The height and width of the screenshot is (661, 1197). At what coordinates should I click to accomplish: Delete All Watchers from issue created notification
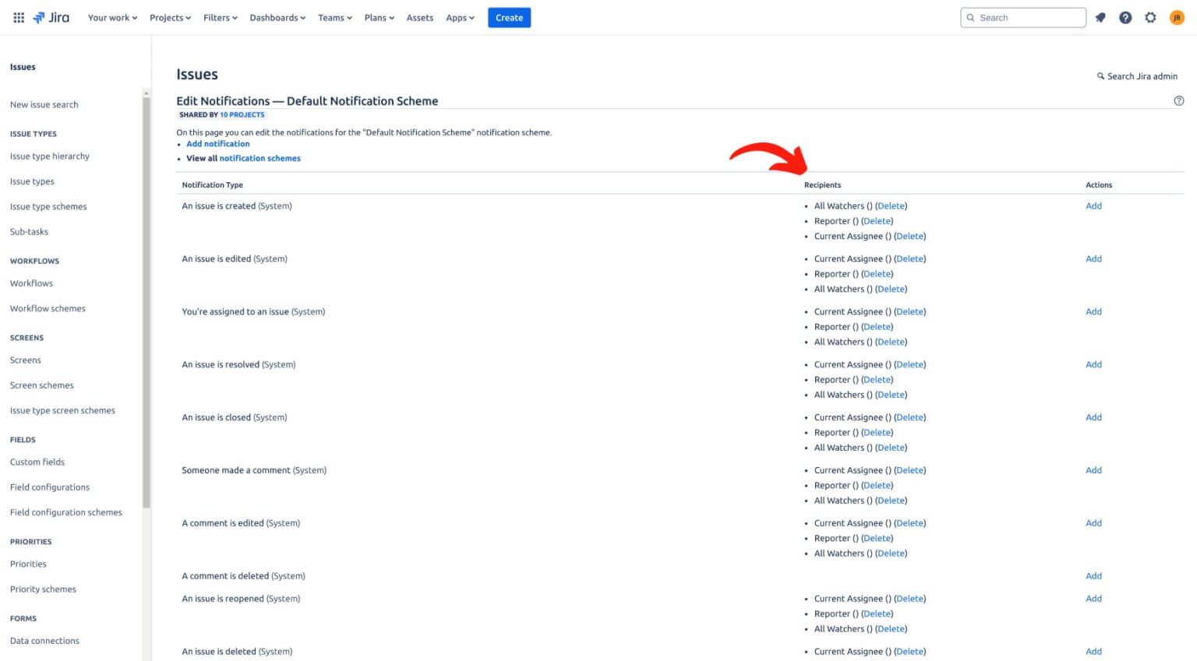click(x=891, y=206)
